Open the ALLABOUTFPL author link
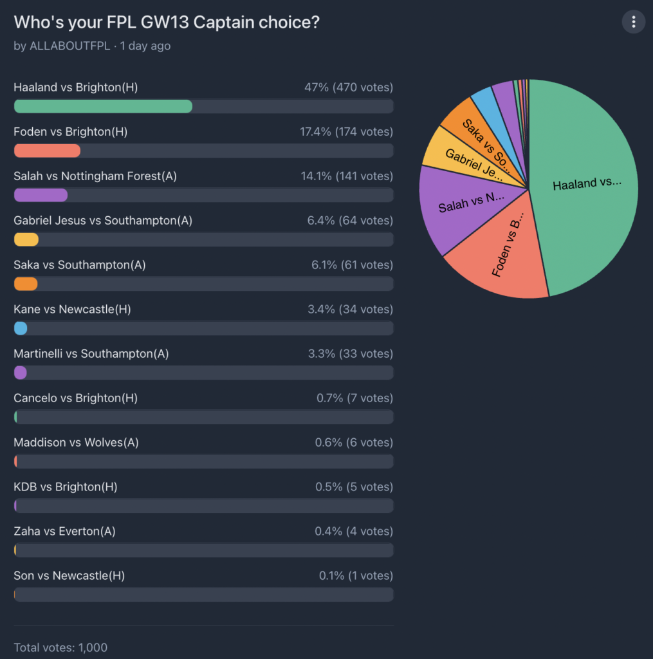The height and width of the screenshot is (659, 653). click(x=69, y=46)
